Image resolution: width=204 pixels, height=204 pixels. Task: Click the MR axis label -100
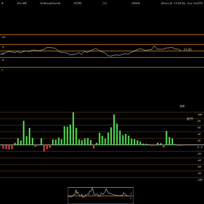[200, 180]
